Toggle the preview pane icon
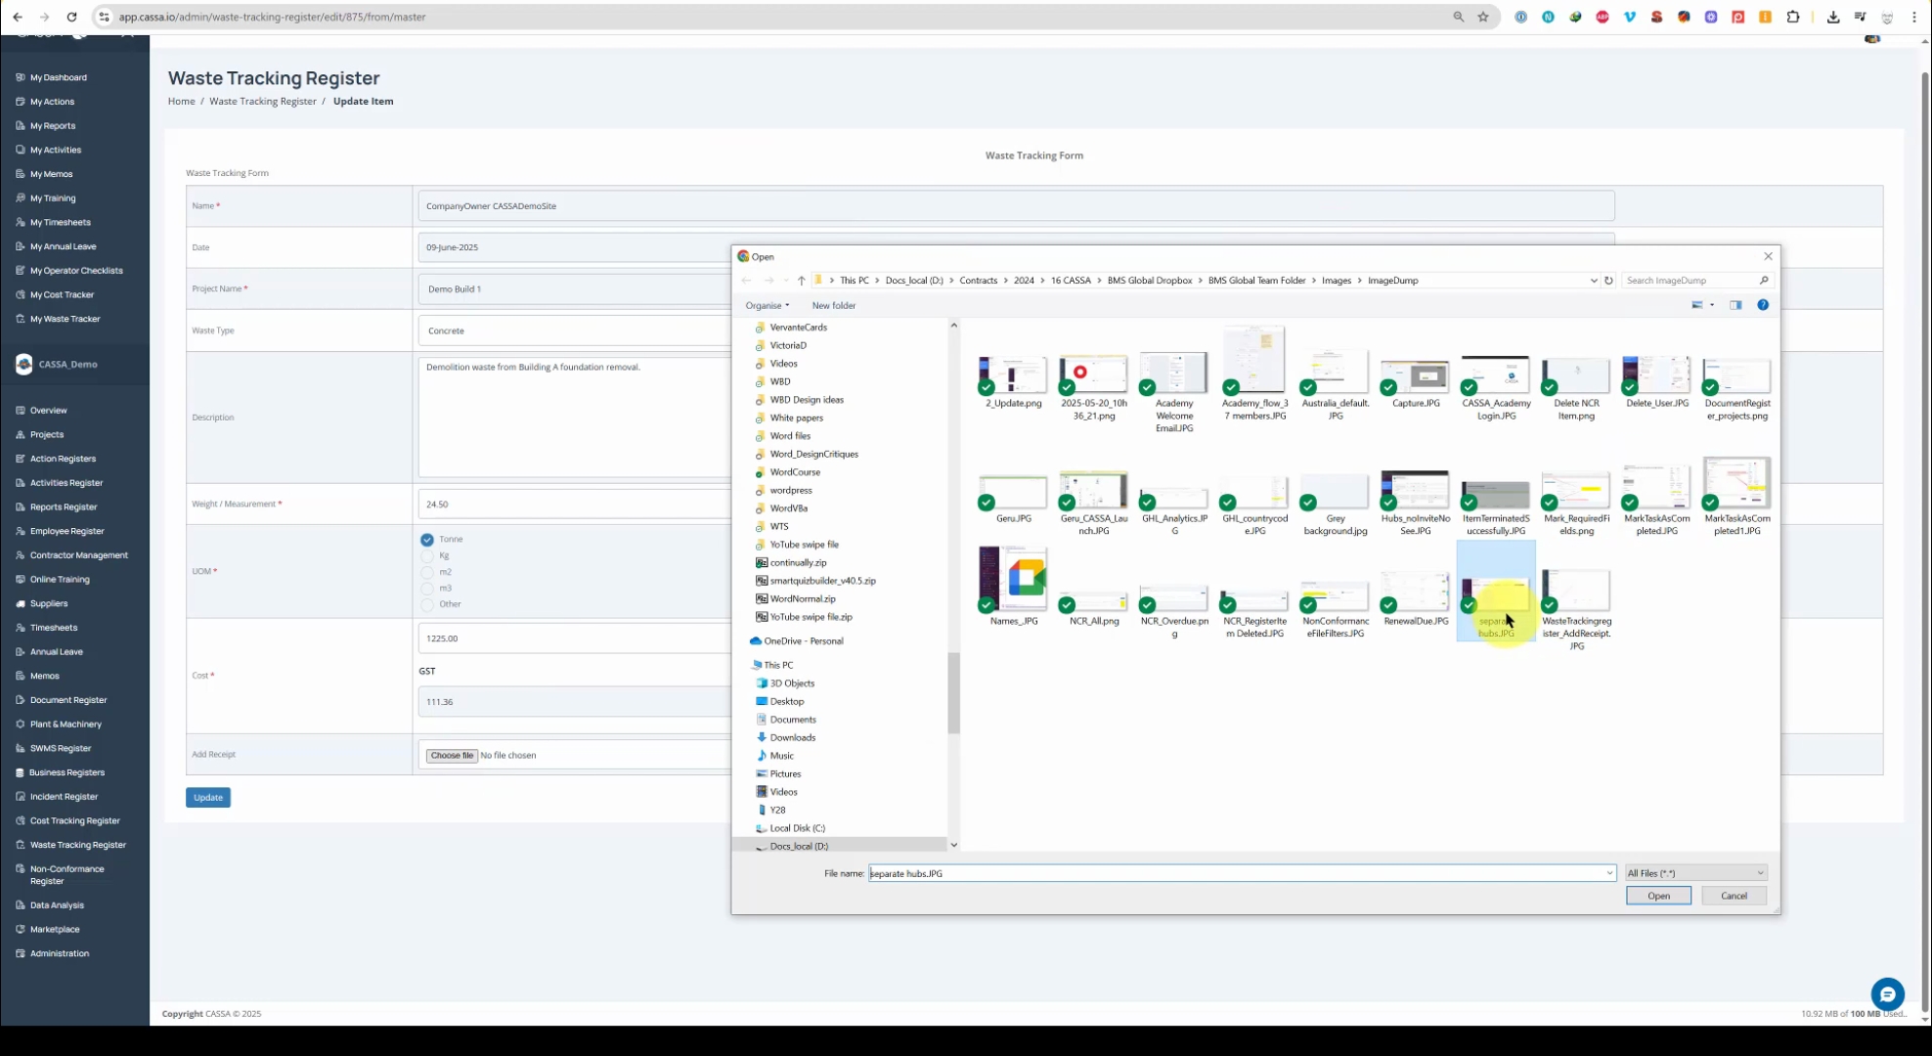This screenshot has width=1932, height=1056. [1735, 305]
